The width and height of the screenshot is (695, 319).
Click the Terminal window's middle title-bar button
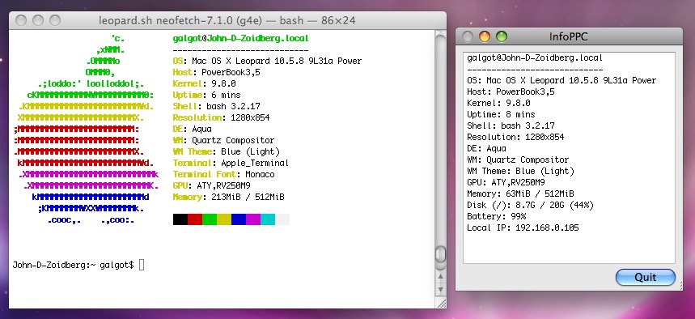tap(38, 20)
